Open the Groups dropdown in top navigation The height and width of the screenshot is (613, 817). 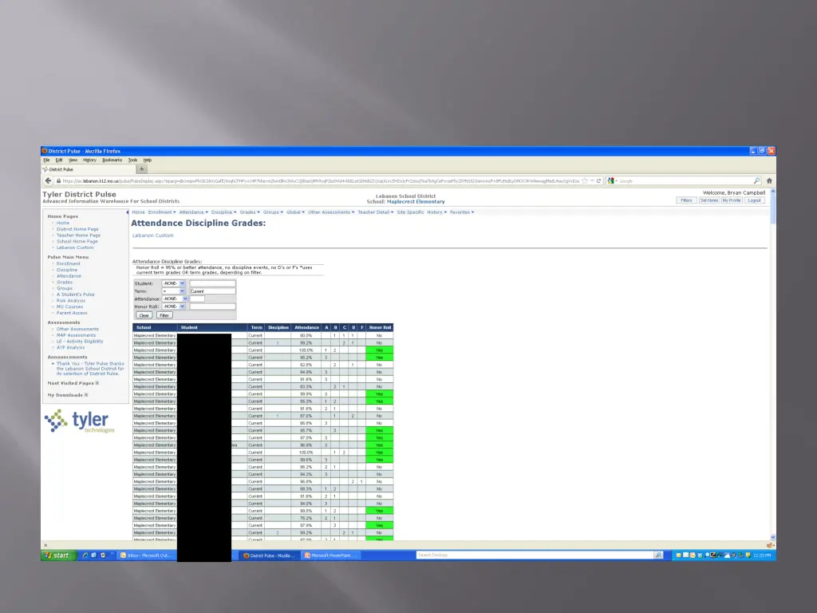pyautogui.click(x=273, y=212)
